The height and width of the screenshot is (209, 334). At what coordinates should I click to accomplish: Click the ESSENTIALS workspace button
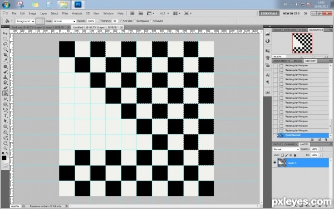pos(269,13)
